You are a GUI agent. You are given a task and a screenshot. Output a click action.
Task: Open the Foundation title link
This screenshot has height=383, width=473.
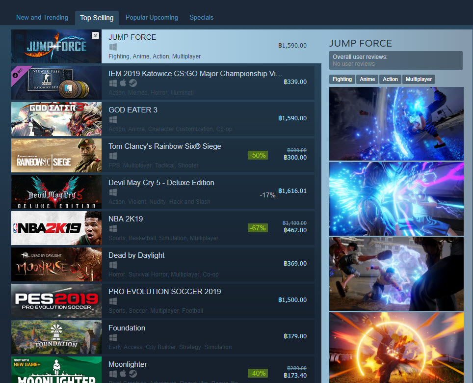tap(127, 328)
